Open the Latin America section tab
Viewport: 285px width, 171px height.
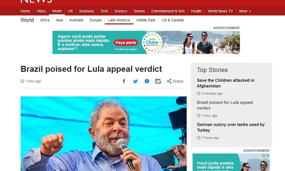click(x=119, y=20)
